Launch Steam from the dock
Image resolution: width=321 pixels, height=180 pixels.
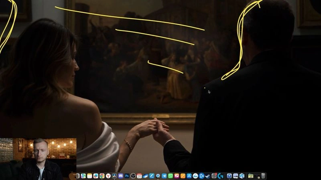(208, 176)
